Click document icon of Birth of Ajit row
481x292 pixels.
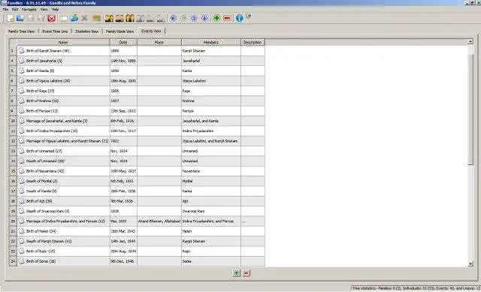(22, 201)
